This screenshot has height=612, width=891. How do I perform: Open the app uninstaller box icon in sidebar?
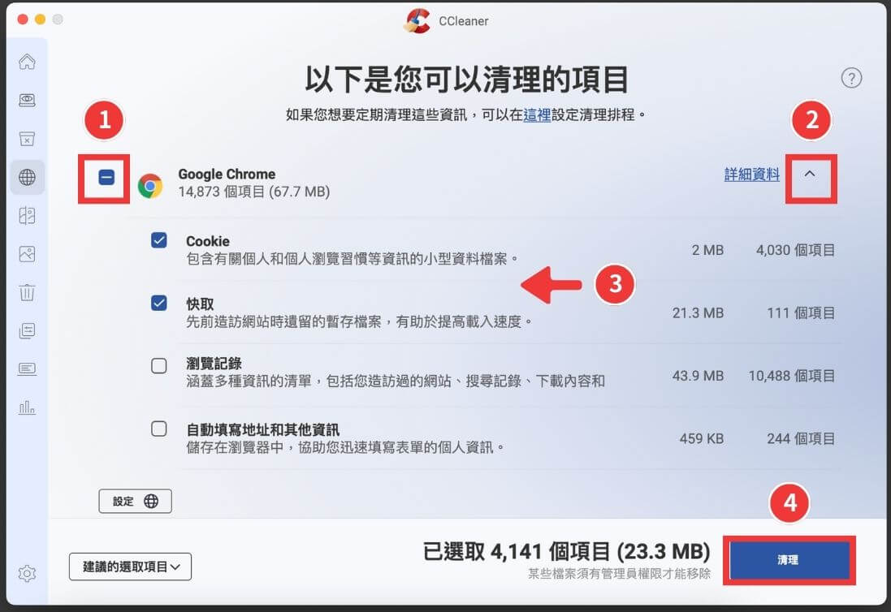click(x=27, y=139)
